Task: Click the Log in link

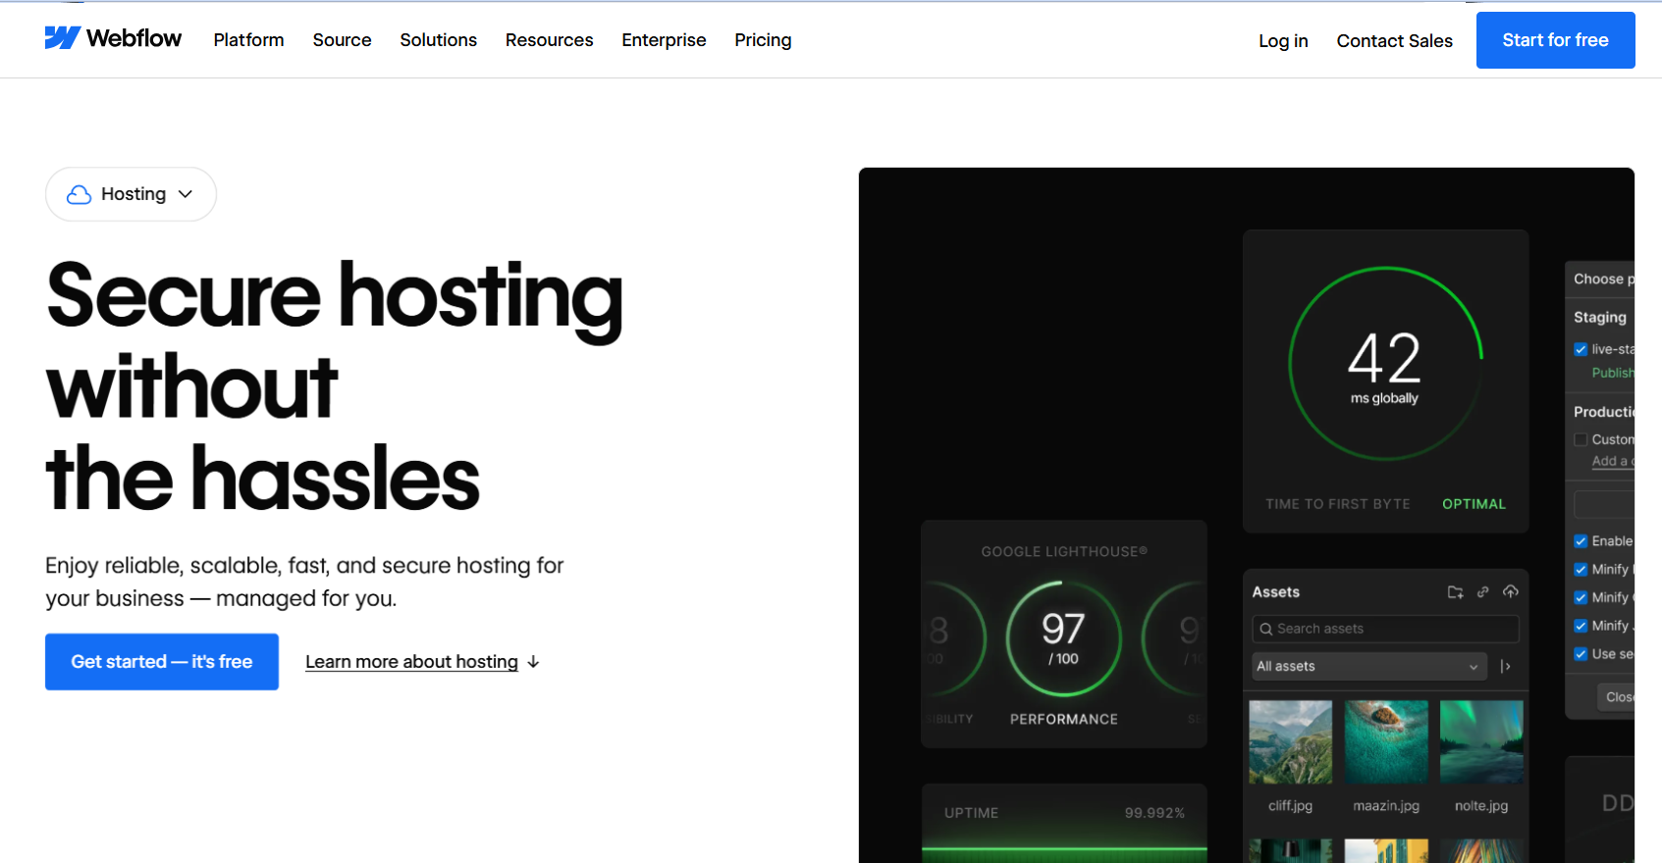Action: (x=1283, y=41)
